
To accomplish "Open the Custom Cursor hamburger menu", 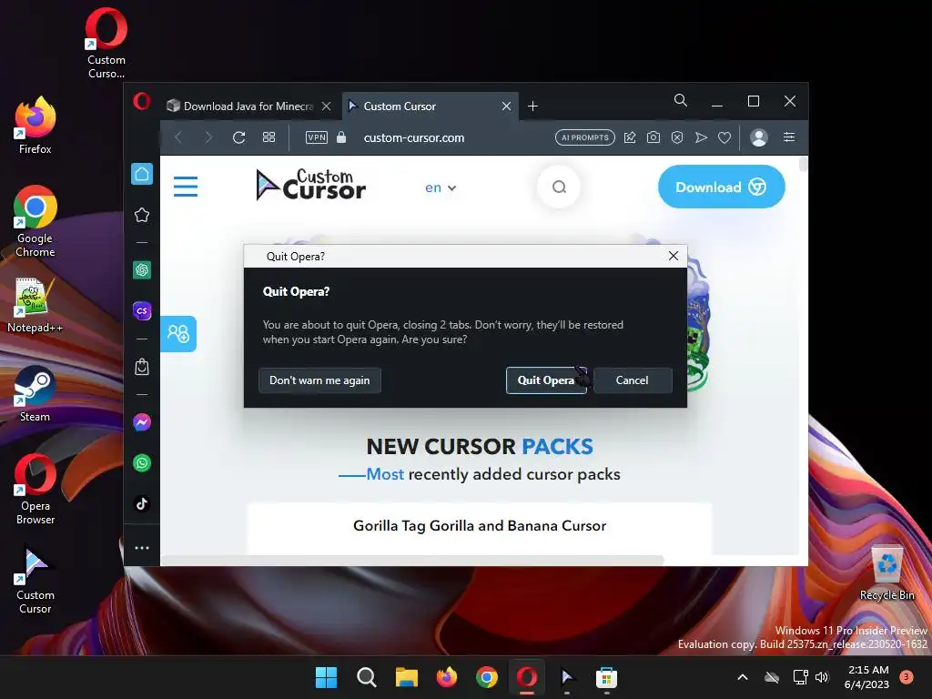I will [186, 186].
